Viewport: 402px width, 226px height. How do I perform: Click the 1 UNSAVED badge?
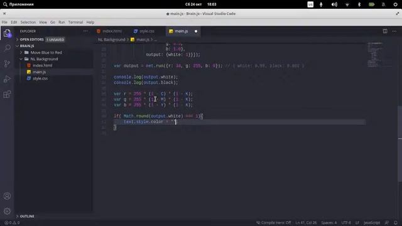(x=55, y=40)
